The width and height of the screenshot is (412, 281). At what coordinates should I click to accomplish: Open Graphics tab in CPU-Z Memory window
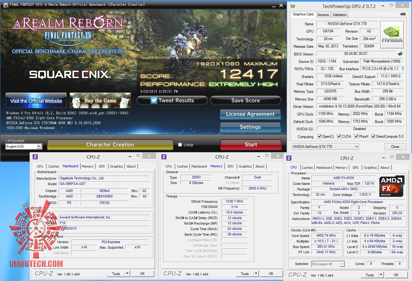pos(245,166)
